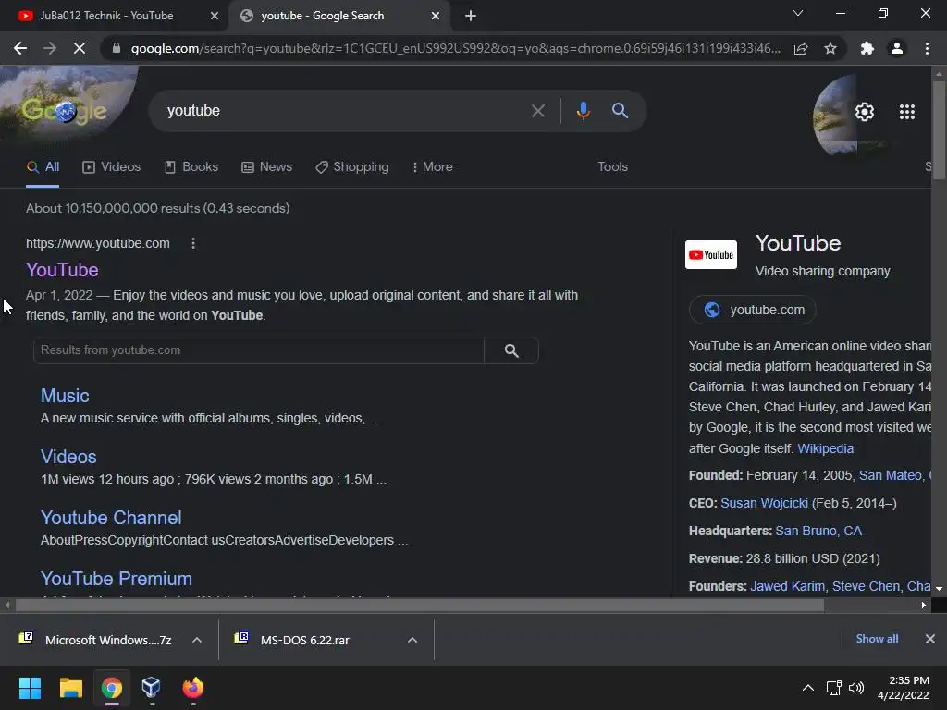
Task: Show hidden system tray icons
Action: [808, 688]
